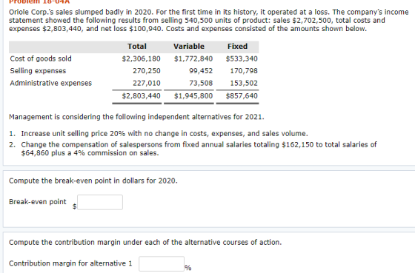Click the Contribution margin for alternative 1 field
The image size is (415, 273).
pos(162,263)
